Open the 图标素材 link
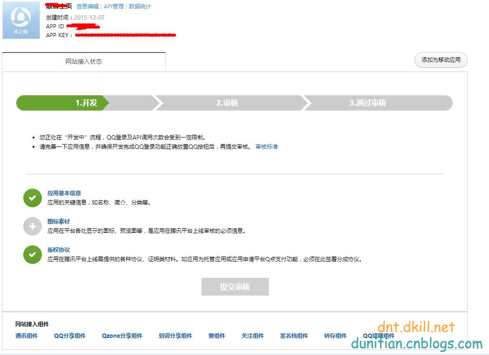 tap(59, 221)
